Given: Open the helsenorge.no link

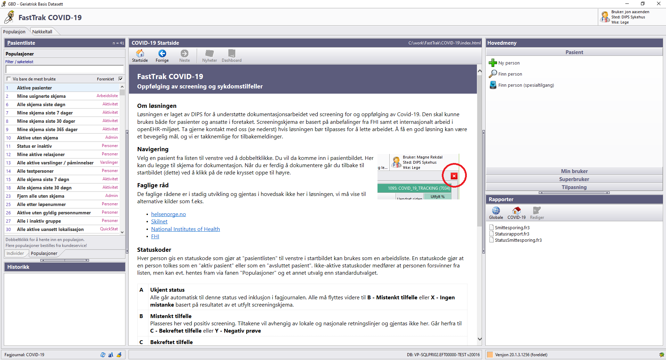Looking at the screenshot, I should point(169,214).
